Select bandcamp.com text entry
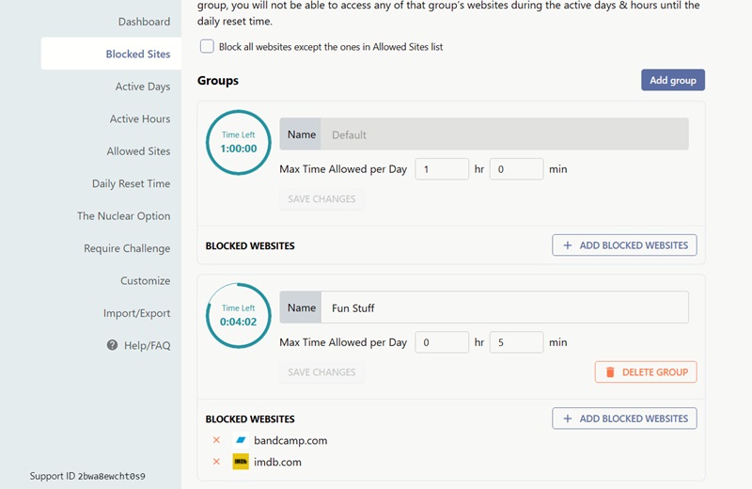This screenshot has height=489, width=752. point(290,440)
